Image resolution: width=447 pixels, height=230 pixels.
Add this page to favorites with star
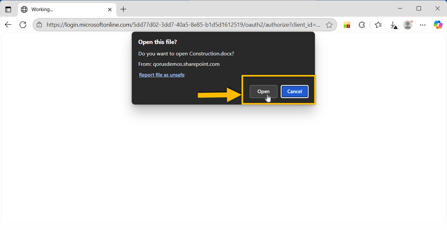pos(329,25)
